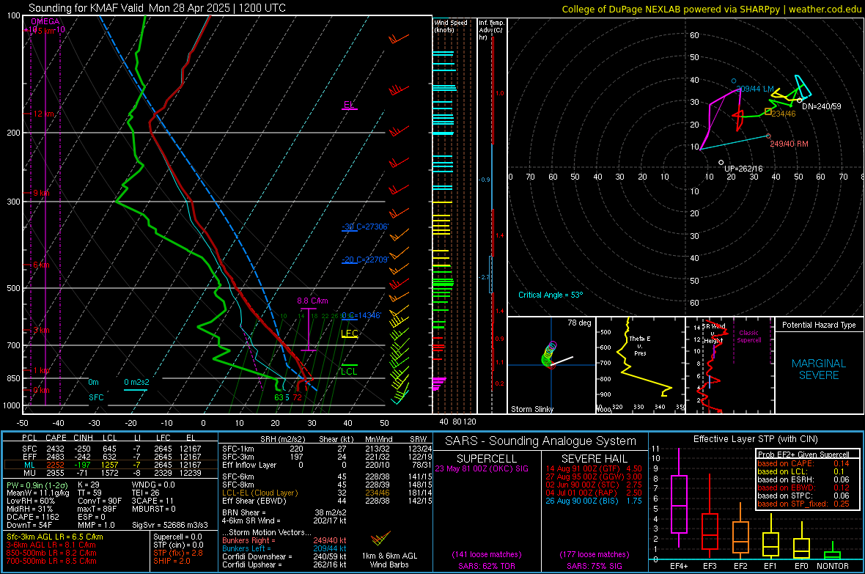Select 700-500mb LR = 8.5 C/km
This screenshot has width=865, height=574.
tap(51, 561)
